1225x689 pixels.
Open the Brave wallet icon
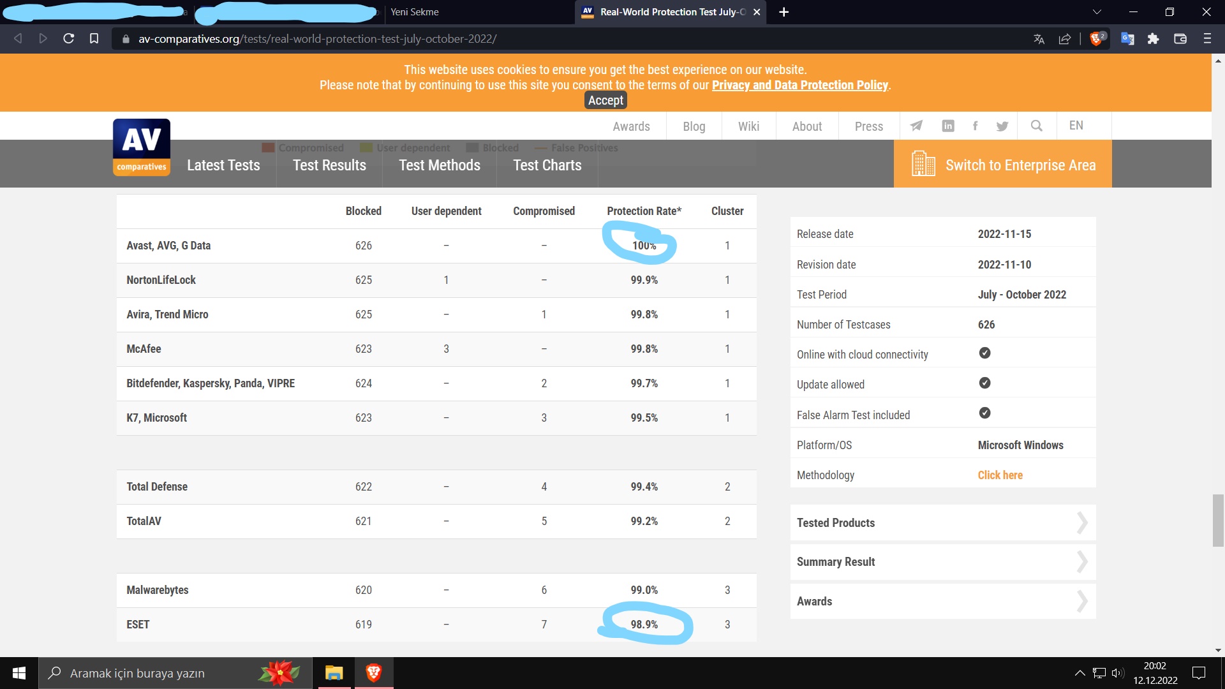click(1180, 39)
